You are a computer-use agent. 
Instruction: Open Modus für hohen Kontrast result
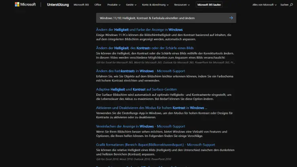[x=152, y=108]
